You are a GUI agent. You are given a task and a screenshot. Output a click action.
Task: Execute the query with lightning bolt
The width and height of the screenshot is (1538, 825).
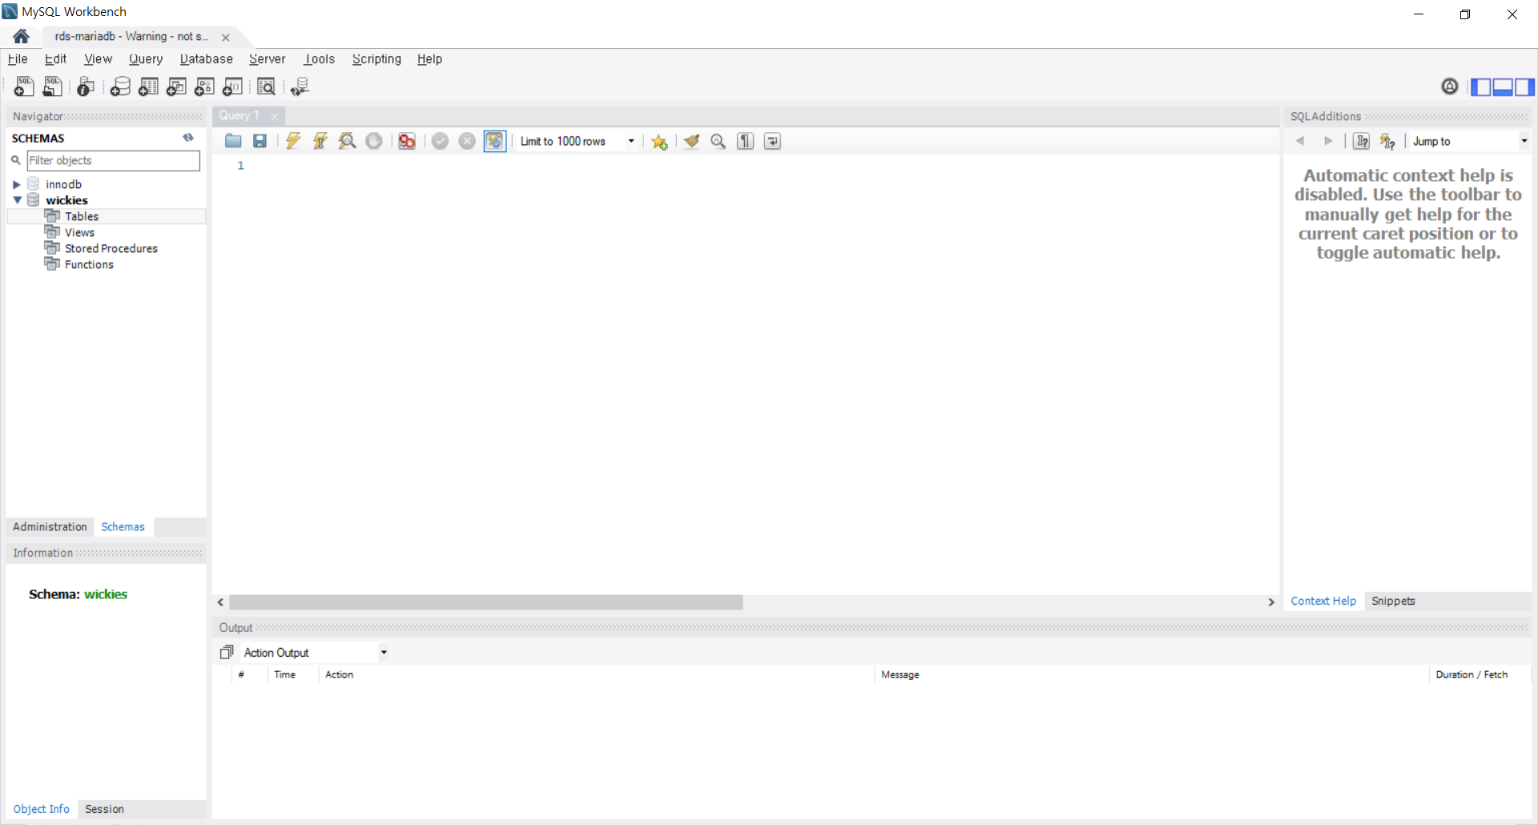(x=293, y=141)
